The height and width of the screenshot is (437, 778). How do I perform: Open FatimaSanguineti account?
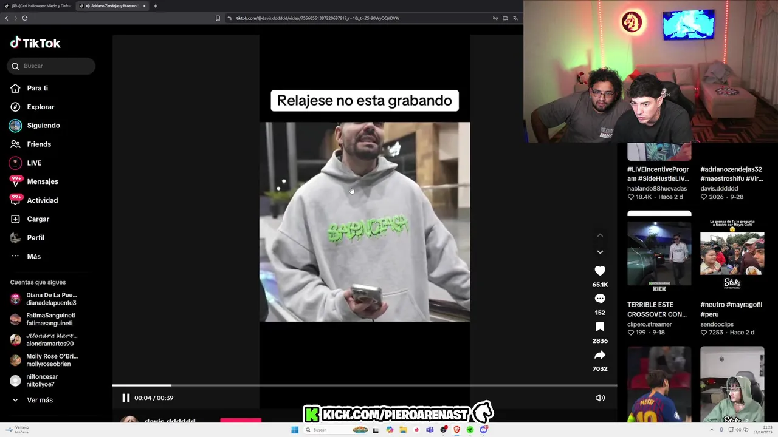click(50, 319)
